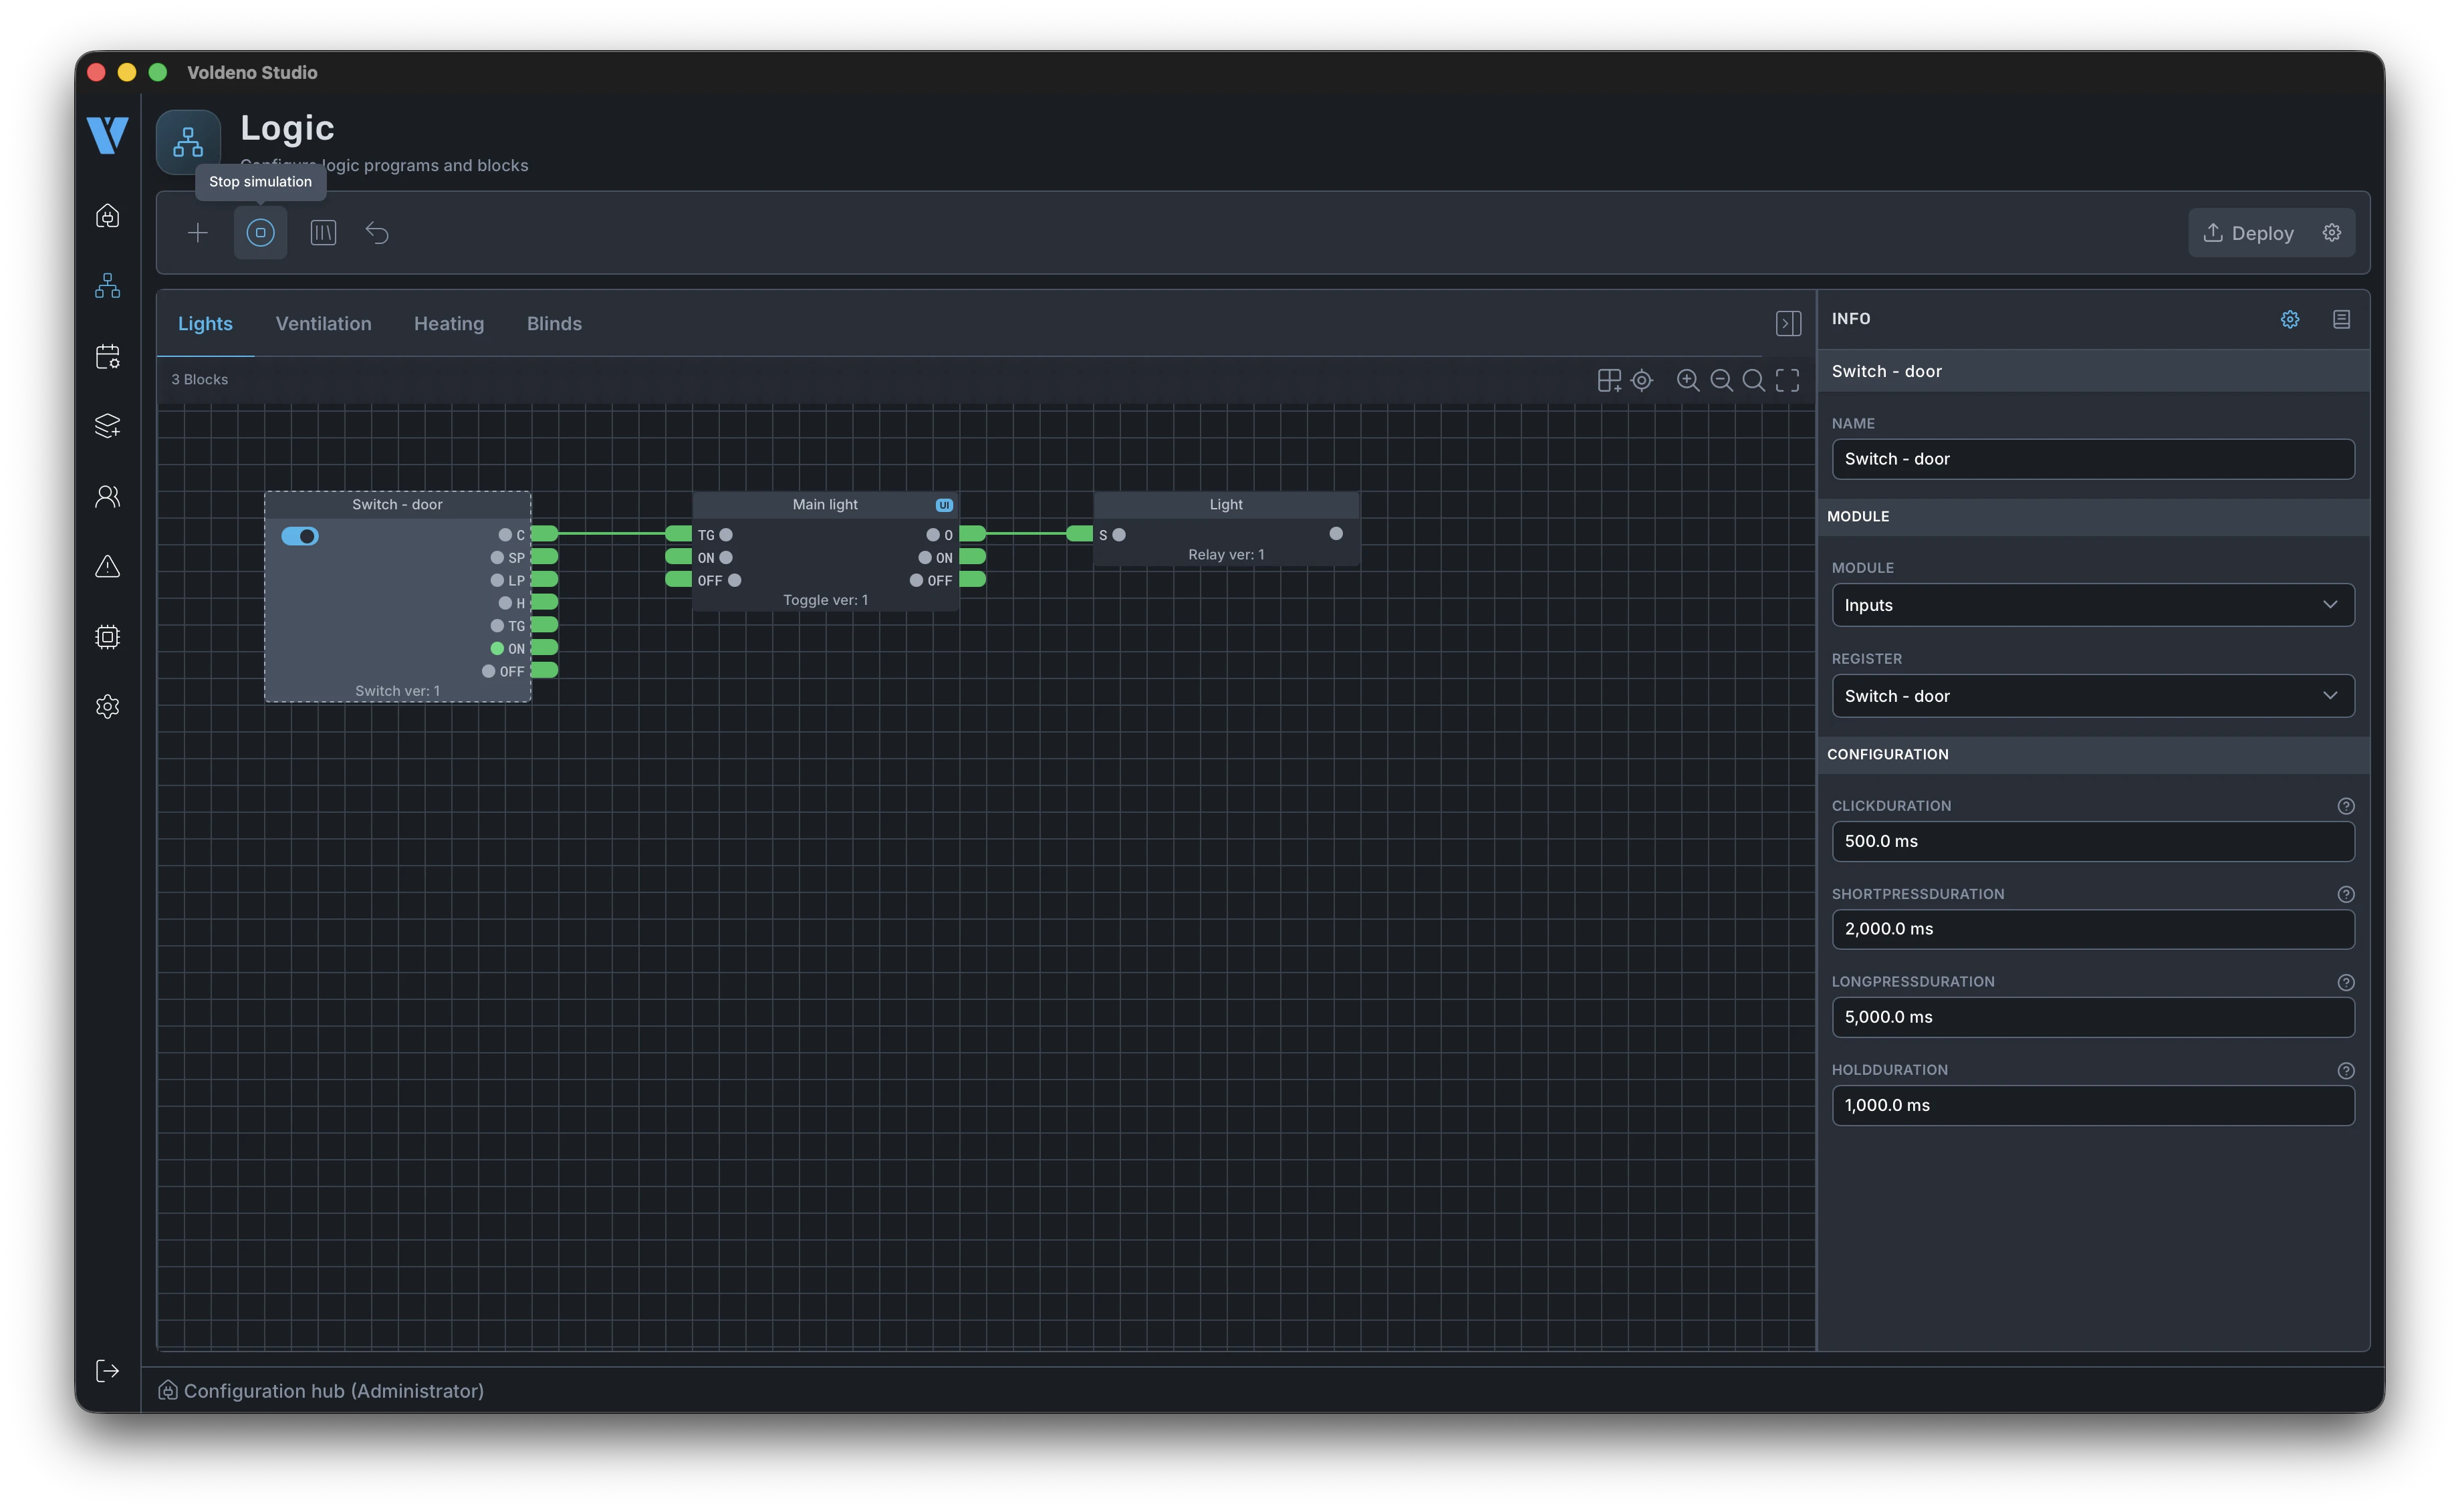Show help for Holdduration
Image resolution: width=2460 pixels, height=1512 pixels.
point(2345,1070)
